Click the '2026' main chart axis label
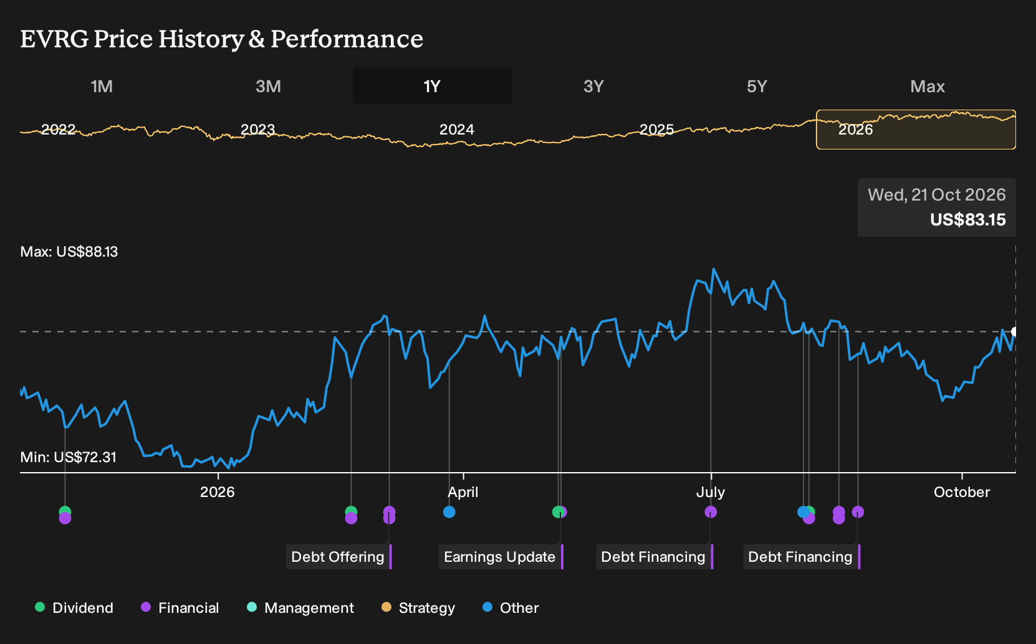 218,492
